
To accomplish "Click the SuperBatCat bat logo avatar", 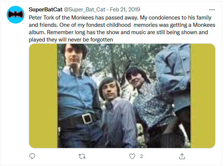I will coord(15,15).
